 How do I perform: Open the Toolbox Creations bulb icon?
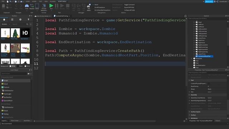tap(29, 19)
